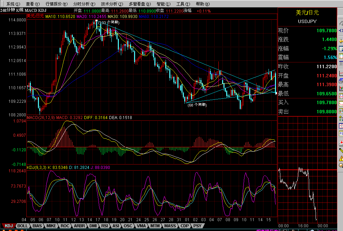Click the yellow warning triangle icon
The image size is (343, 231).
(341, 158)
